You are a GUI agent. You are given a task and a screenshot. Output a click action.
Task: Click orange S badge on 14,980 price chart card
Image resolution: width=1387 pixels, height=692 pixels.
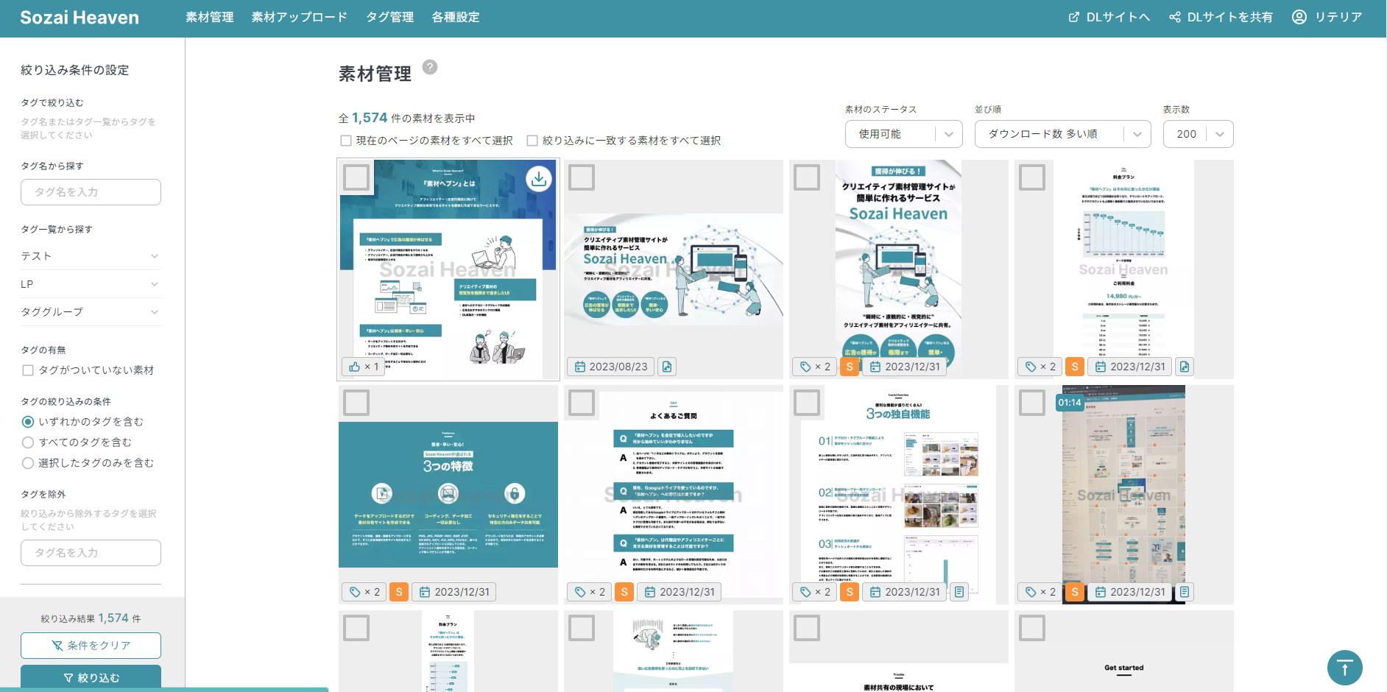(1075, 367)
